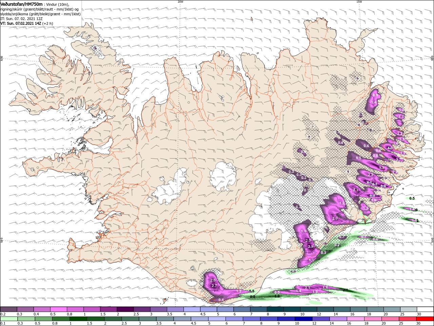Click the 'VT: Sun. 07.02.2021 14Z (+2 h)' line
The width and height of the screenshot is (434, 326).
27,23
